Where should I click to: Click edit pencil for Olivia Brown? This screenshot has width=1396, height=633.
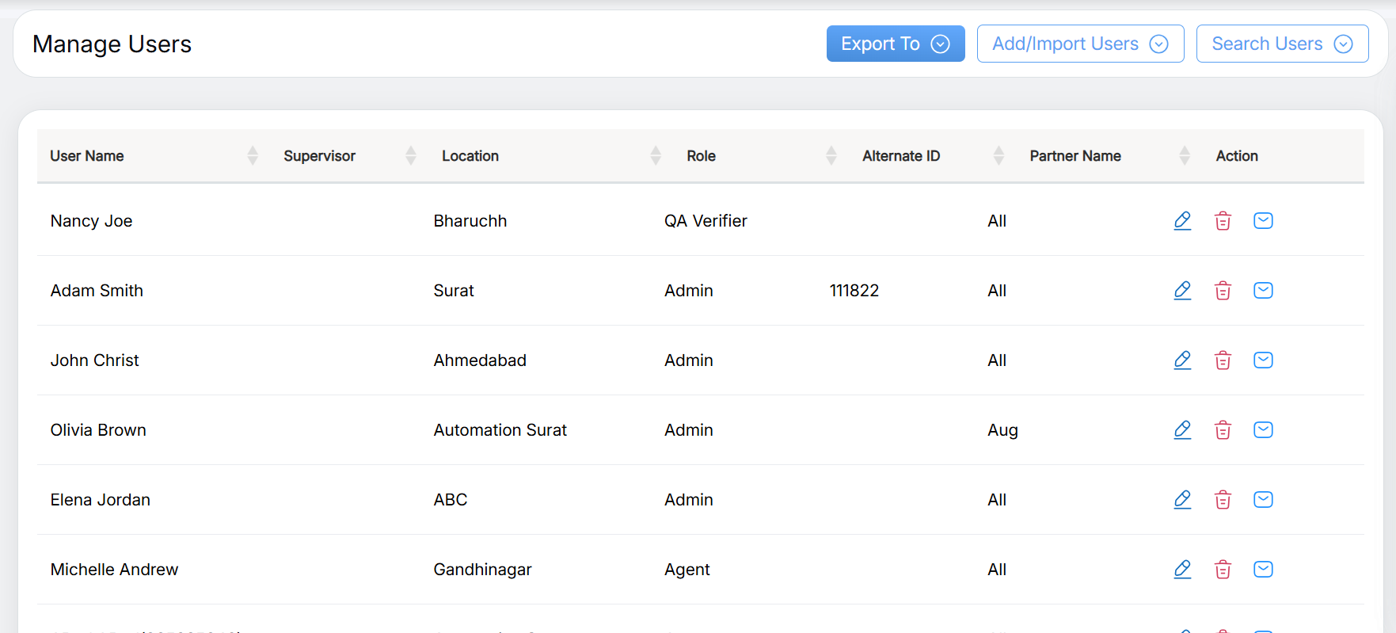1182,430
